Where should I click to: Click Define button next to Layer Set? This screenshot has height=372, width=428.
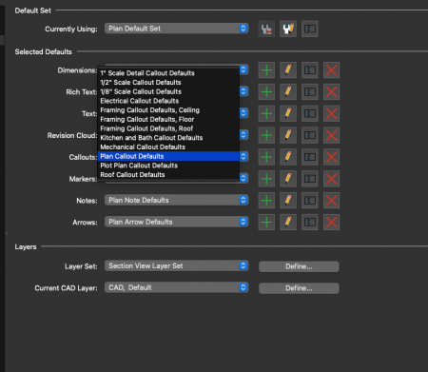[299, 266]
